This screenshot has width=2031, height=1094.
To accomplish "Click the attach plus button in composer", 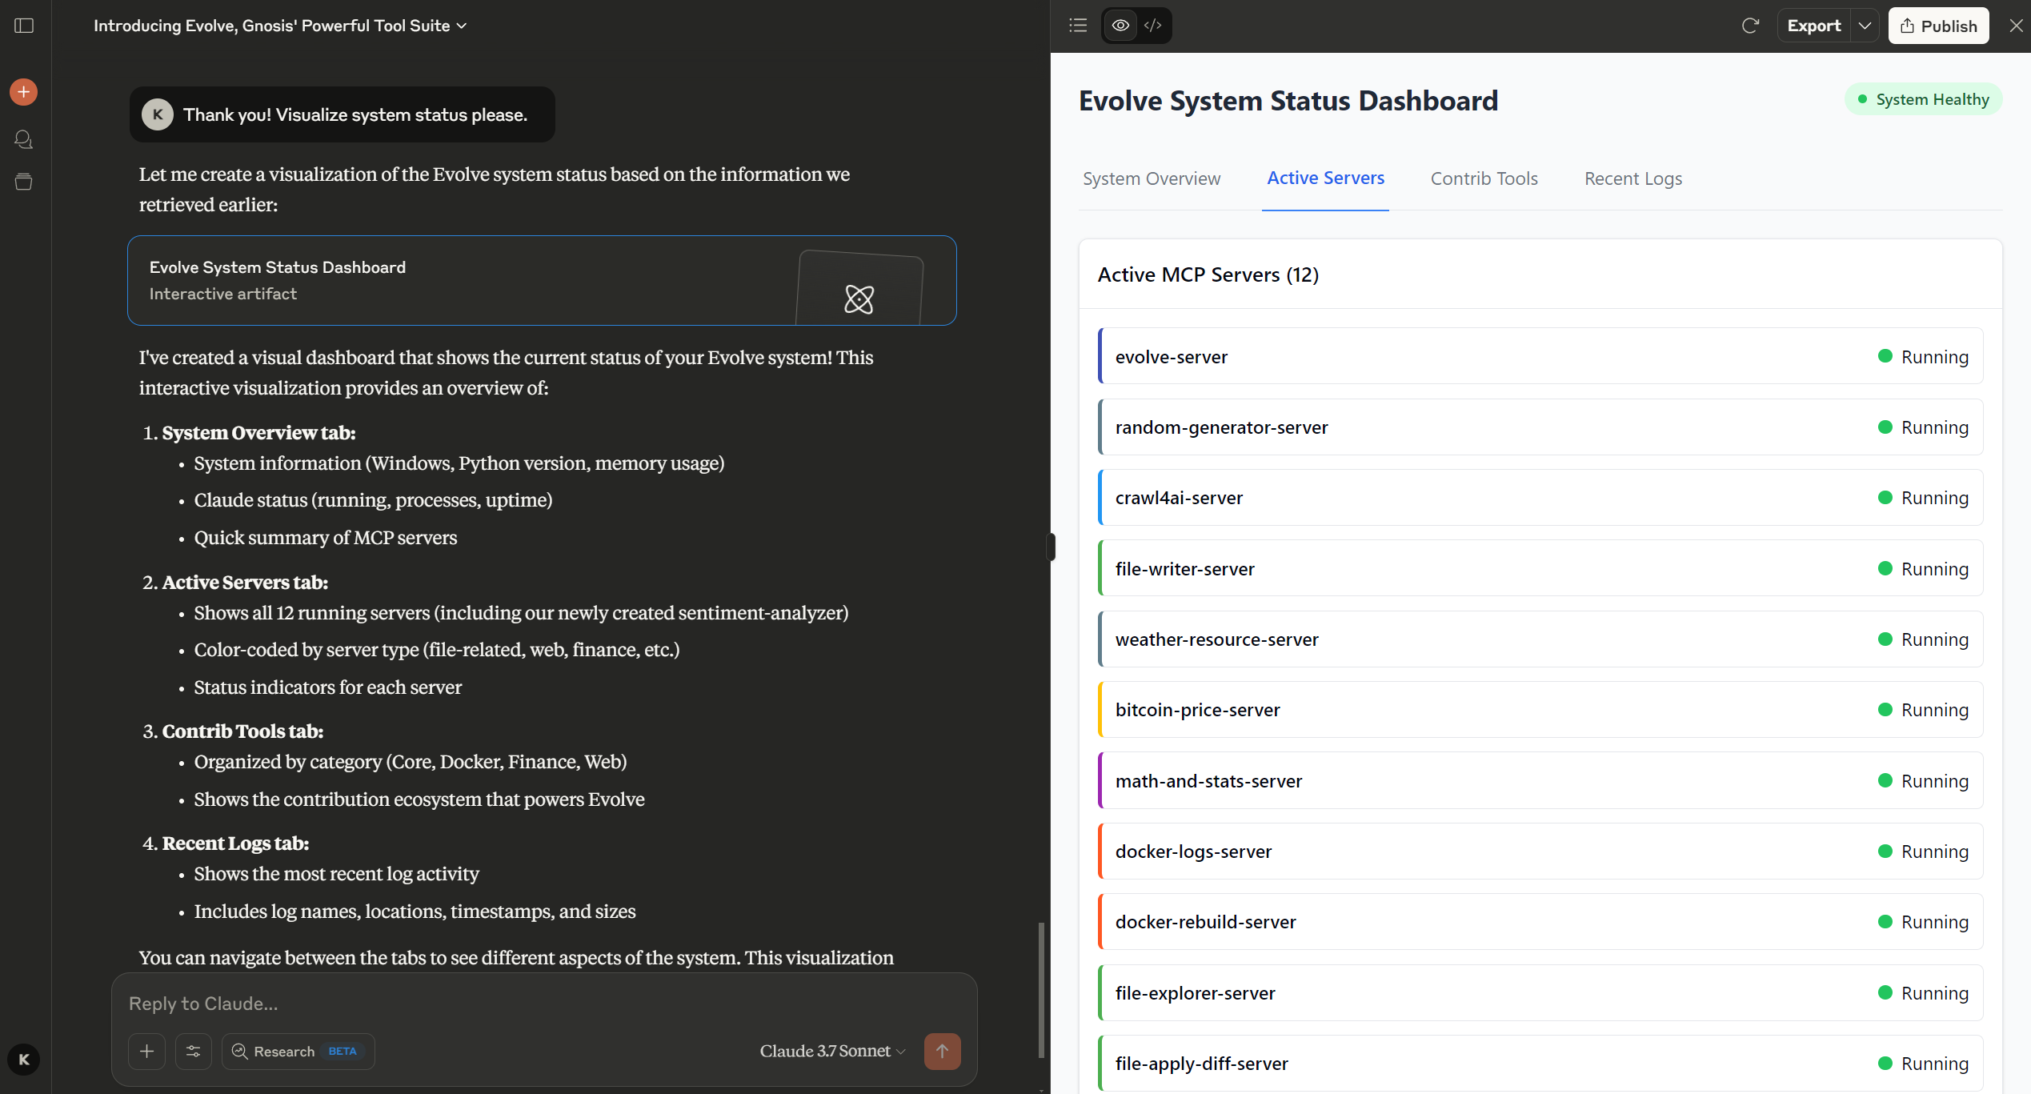I will (146, 1052).
